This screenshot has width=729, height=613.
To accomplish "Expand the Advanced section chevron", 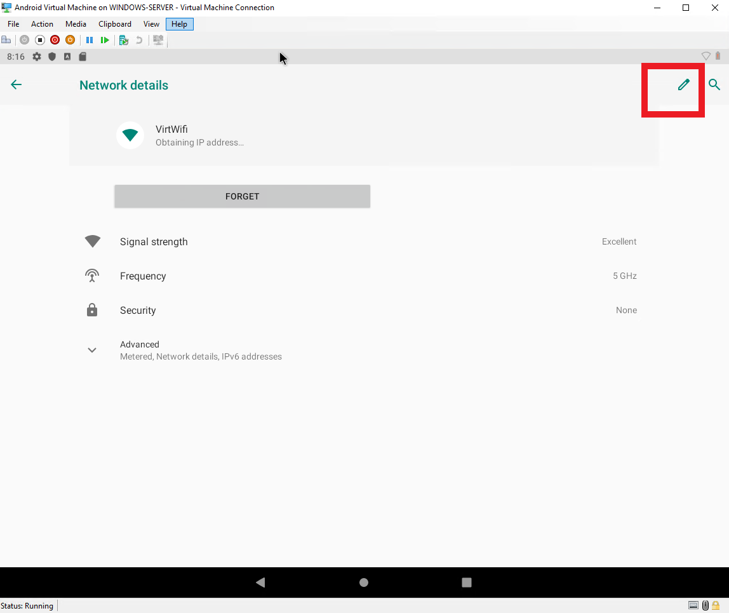I will pyautogui.click(x=92, y=350).
